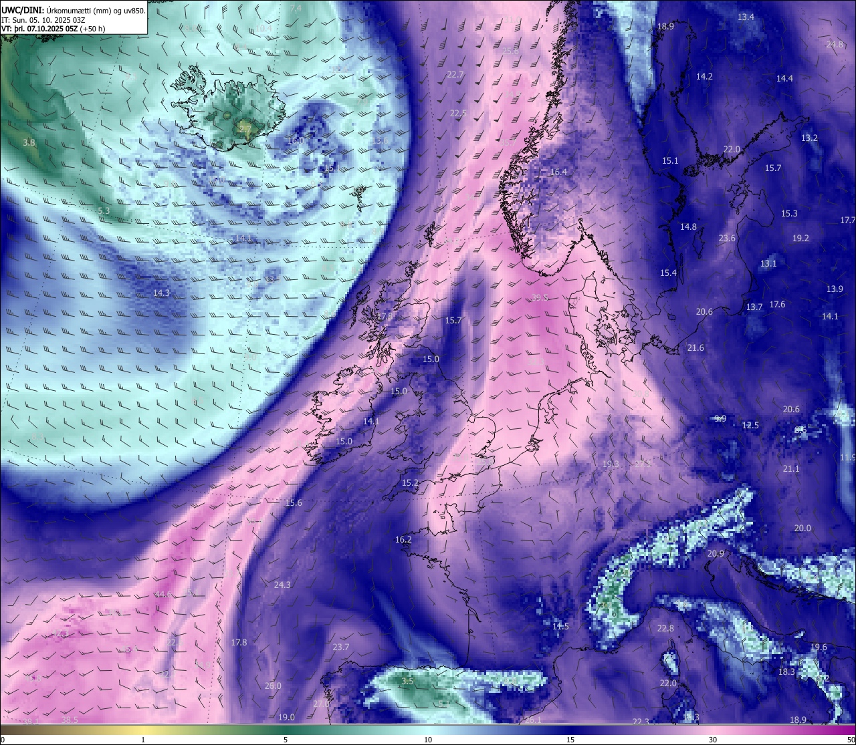Click the 22.5 value on the map
Viewport: 856px width, 745px height.
458,113
